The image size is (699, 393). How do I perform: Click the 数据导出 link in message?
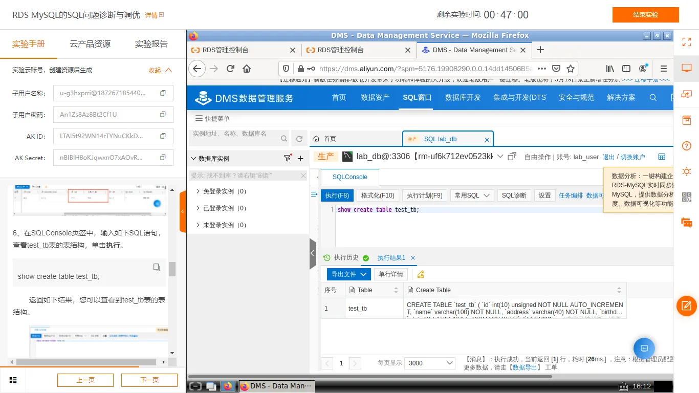525,367
